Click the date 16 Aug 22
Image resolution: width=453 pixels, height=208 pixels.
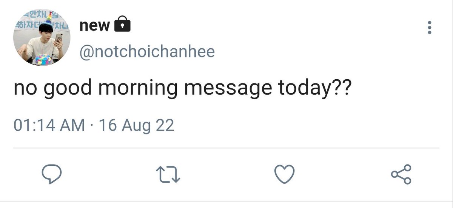pos(136,125)
